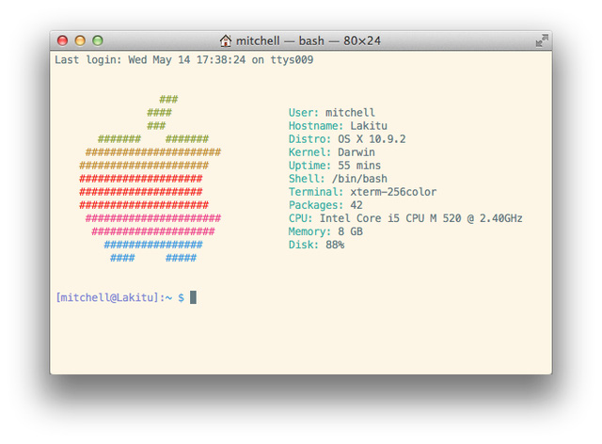Screen dimensions: 602x444
Task: Click the 'User: mitchell' line
Action: 332,113
